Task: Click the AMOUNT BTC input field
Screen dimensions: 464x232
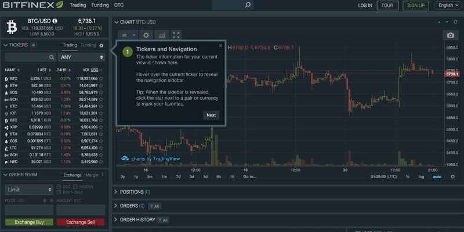Action: 81,210
